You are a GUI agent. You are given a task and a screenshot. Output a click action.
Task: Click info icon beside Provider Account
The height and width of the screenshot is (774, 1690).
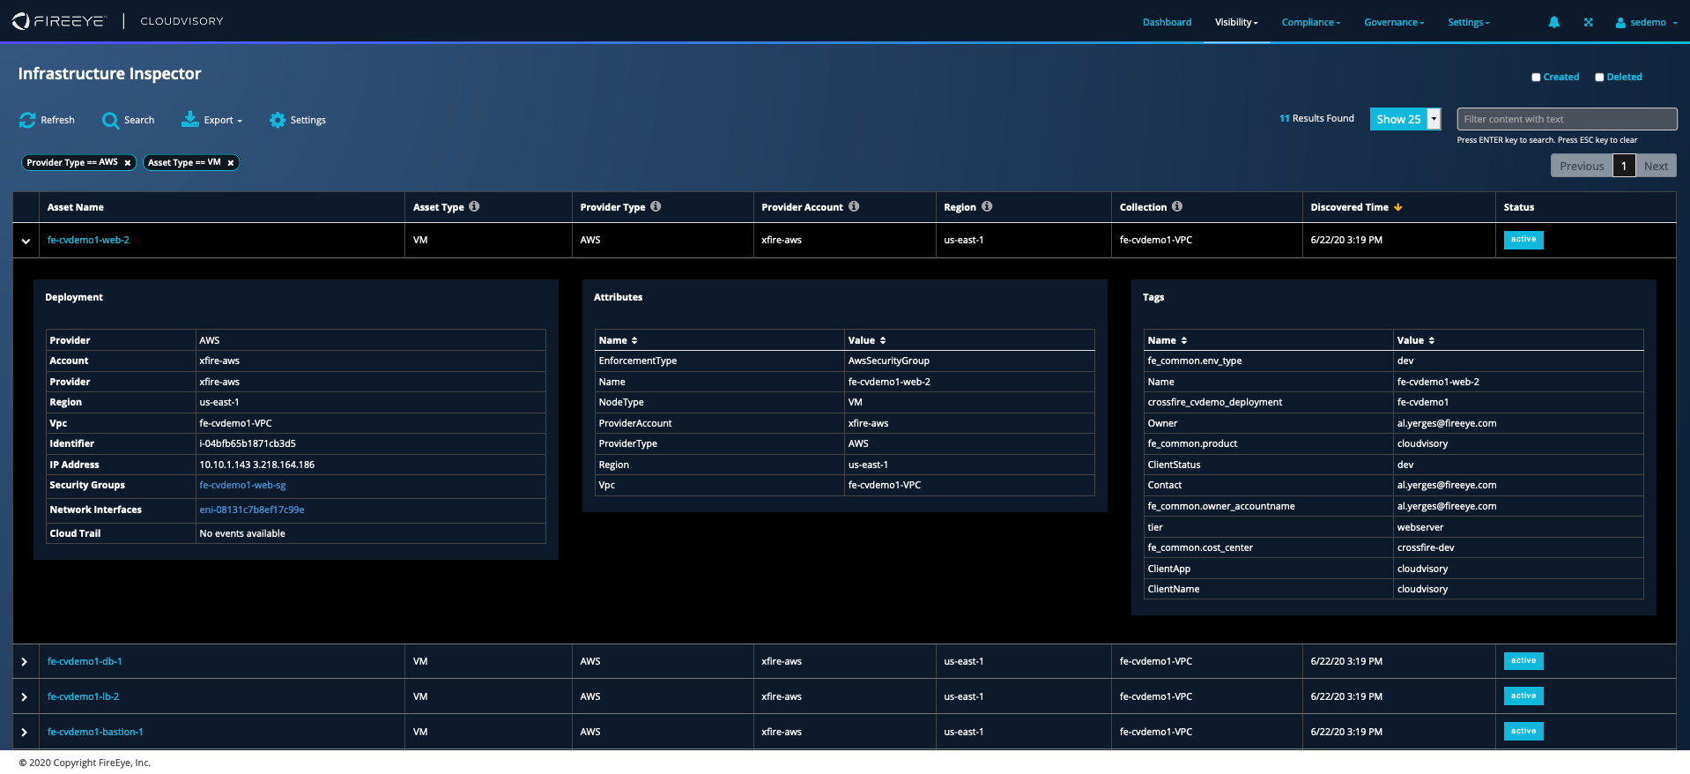[x=854, y=206]
